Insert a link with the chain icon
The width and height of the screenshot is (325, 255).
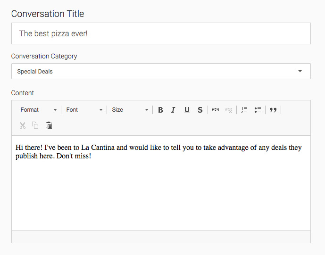[216, 110]
